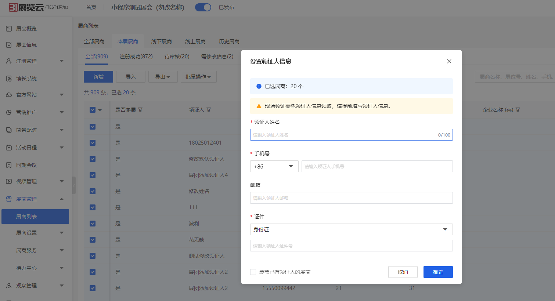555x301 pixels.
Task: Open selection options arrow beside header checkbox
Action: pos(100,110)
